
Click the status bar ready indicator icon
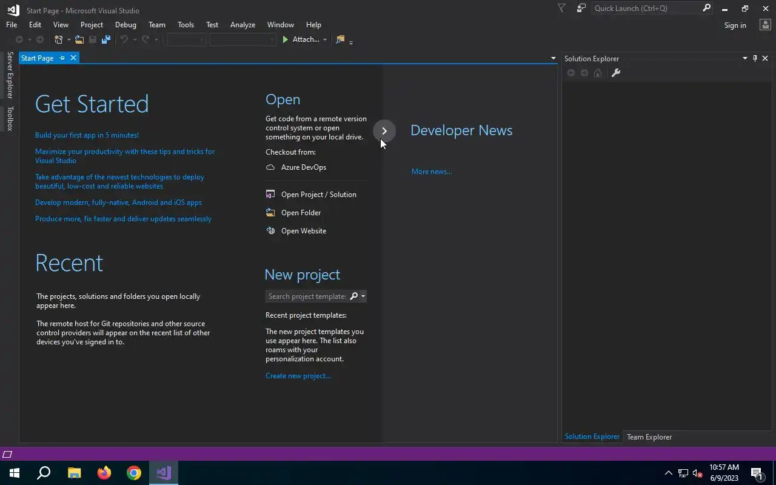point(7,454)
